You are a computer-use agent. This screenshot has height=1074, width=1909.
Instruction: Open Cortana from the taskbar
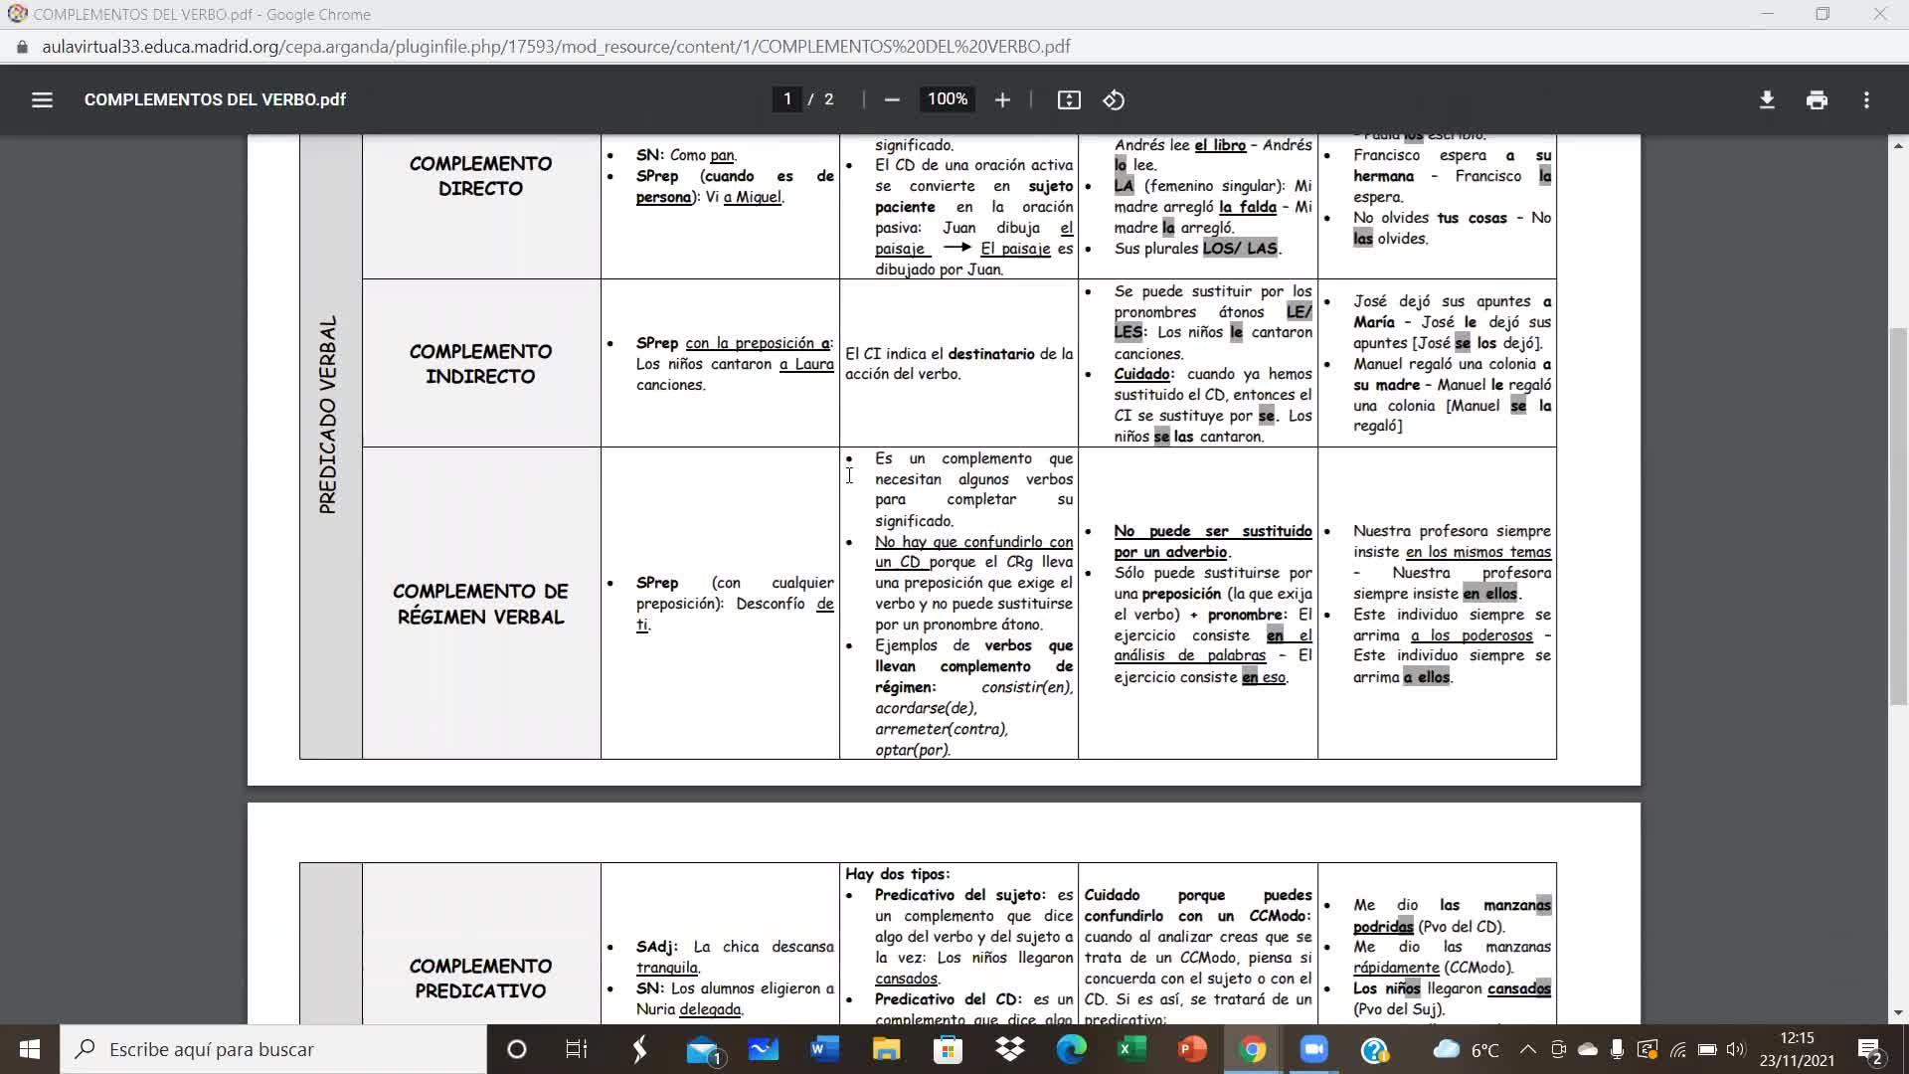[x=516, y=1049]
